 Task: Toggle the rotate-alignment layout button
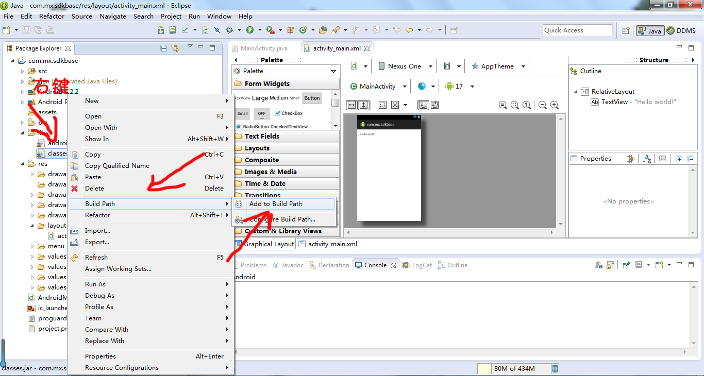tap(434, 105)
